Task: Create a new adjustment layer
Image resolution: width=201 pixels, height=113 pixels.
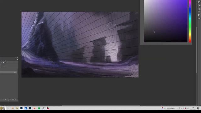Action: 8,100
